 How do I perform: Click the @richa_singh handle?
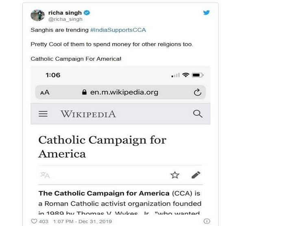(x=65, y=19)
